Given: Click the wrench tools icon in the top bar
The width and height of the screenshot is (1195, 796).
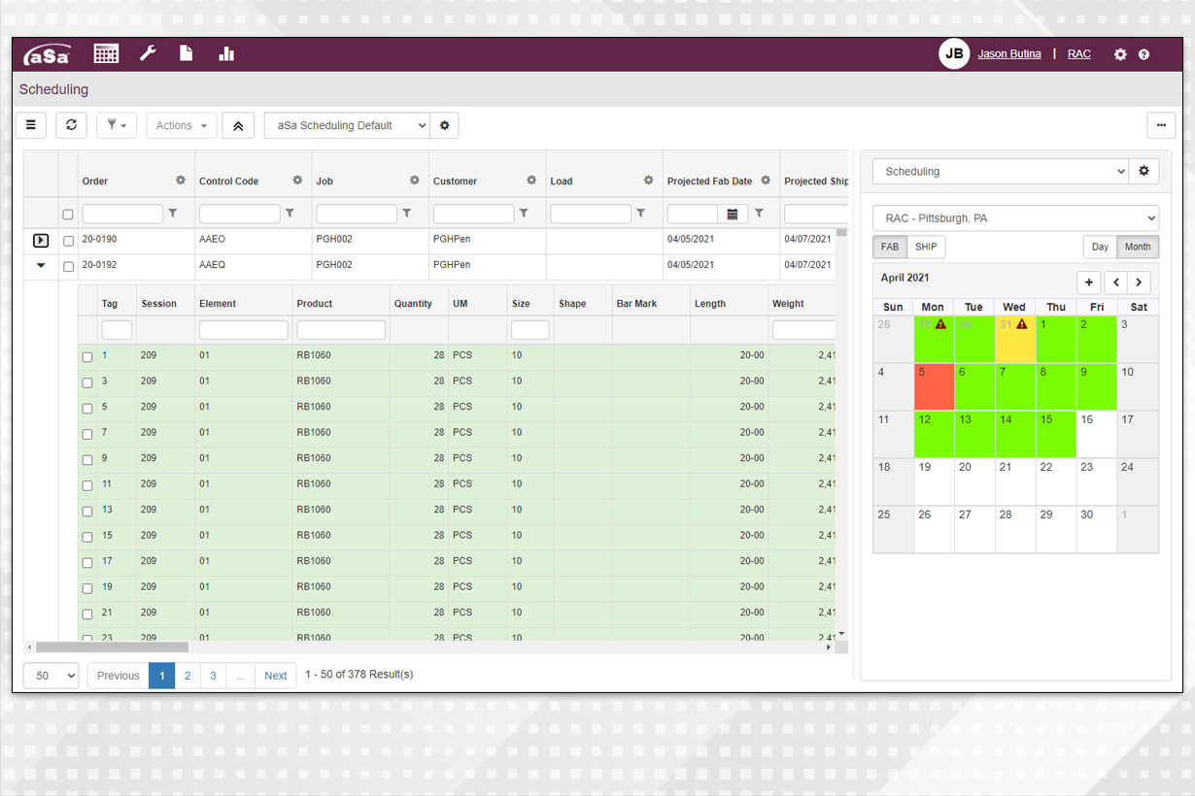Looking at the screenshot, I should 147,53.
